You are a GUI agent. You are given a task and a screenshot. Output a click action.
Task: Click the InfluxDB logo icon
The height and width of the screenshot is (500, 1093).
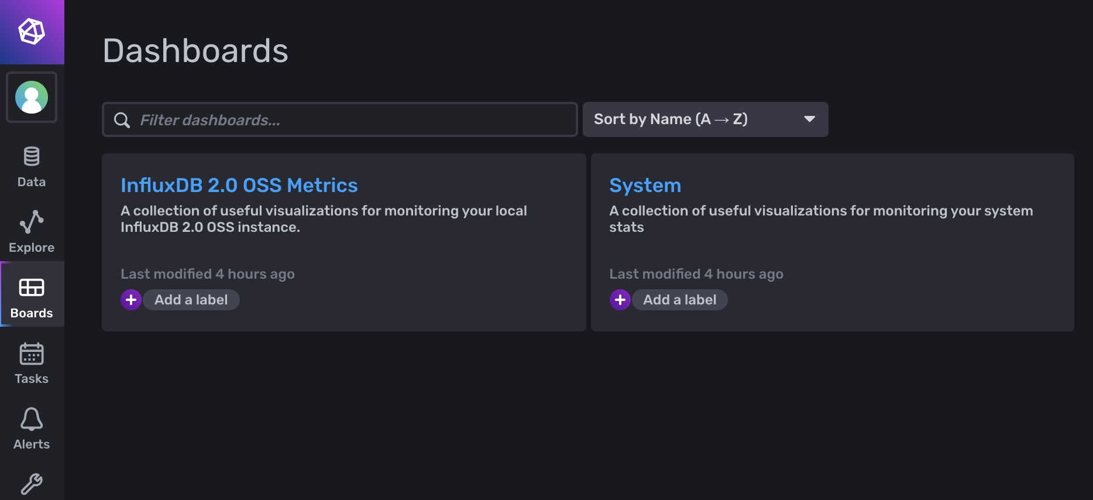click(32, 32)
